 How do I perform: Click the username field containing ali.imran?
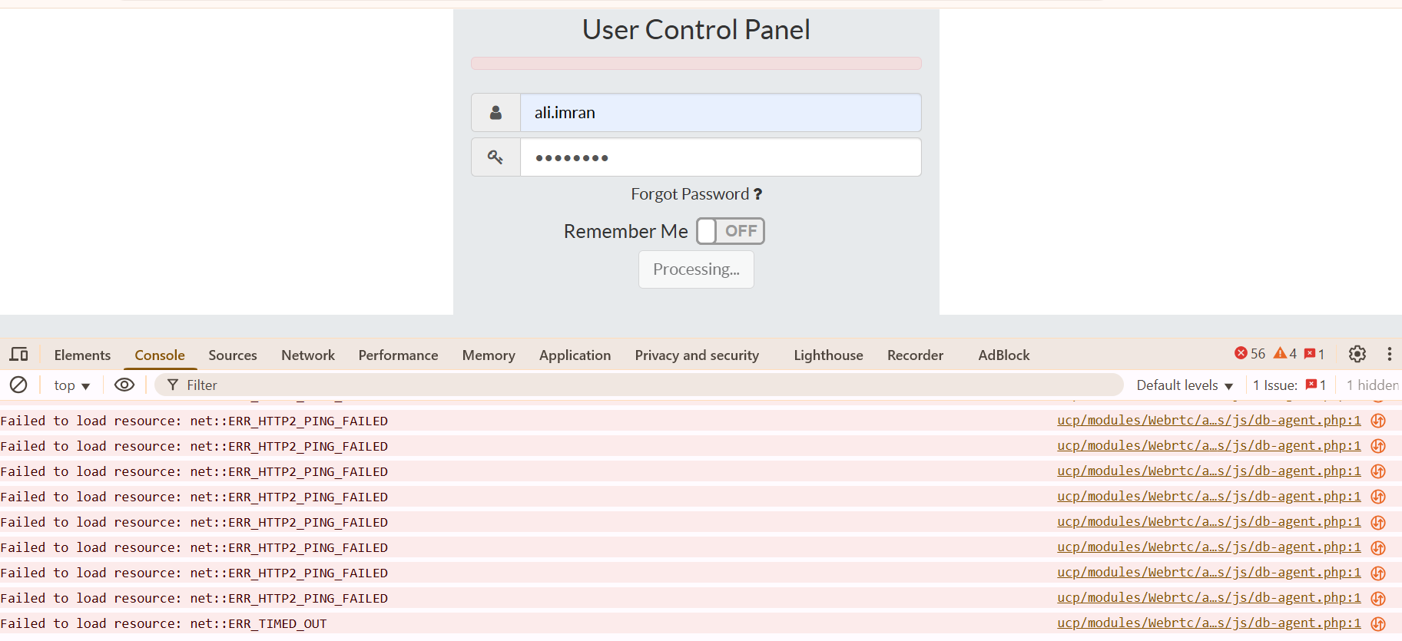721,113
